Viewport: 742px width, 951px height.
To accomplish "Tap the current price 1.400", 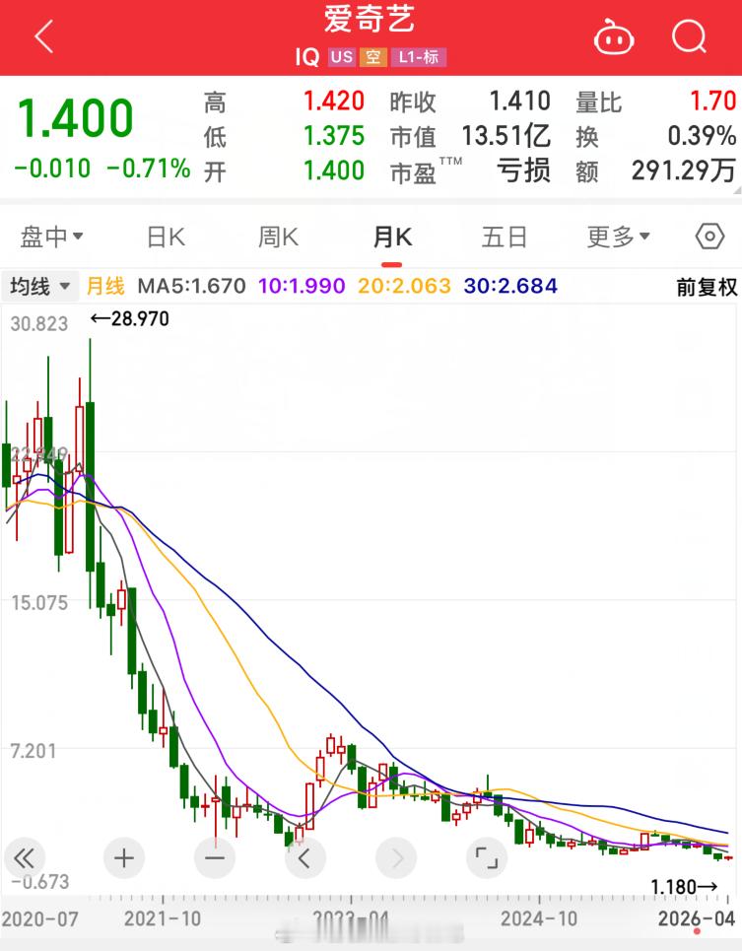I will pyautogui.click(x=75, y=118).
